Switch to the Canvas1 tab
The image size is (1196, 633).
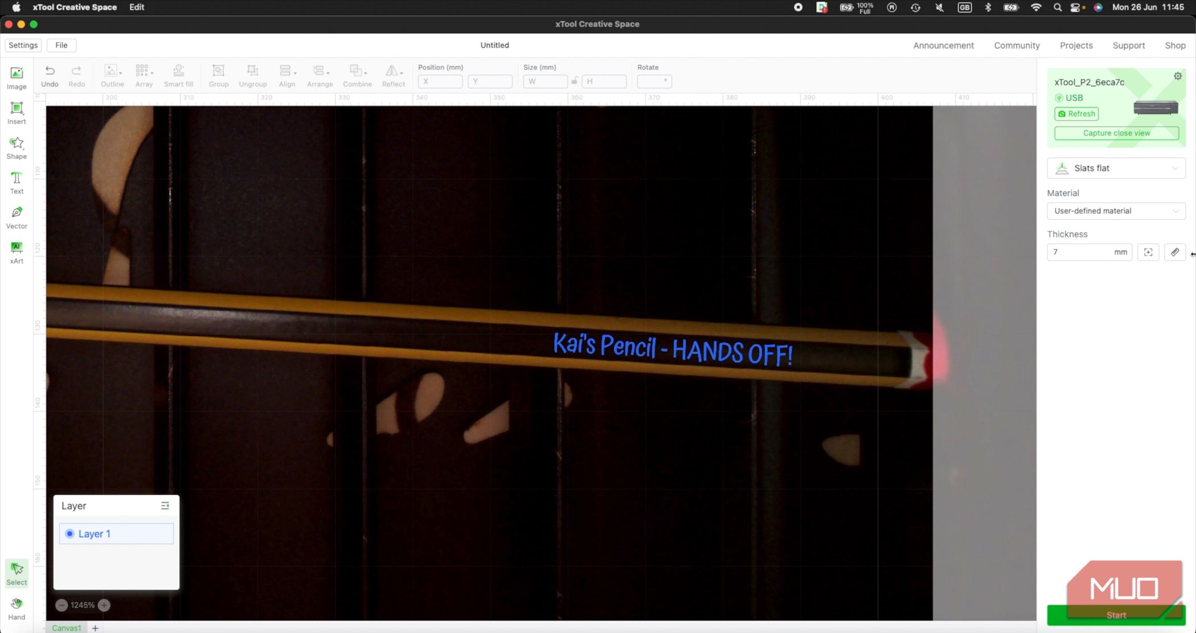coord(66,628)
